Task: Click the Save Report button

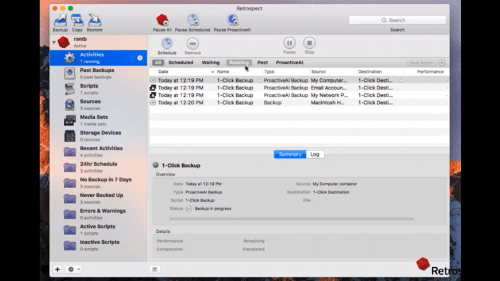Action: coord(422,63)
